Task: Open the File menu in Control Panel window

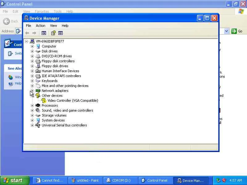Action: point(5,11)
